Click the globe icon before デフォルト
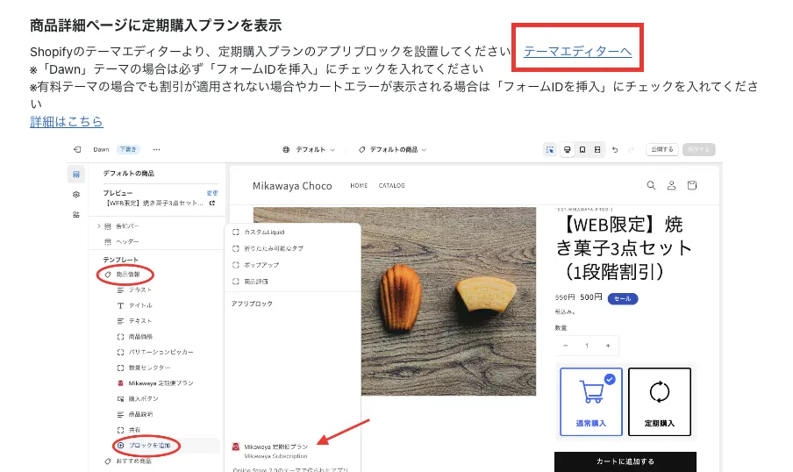 click(x=286, y=150)
